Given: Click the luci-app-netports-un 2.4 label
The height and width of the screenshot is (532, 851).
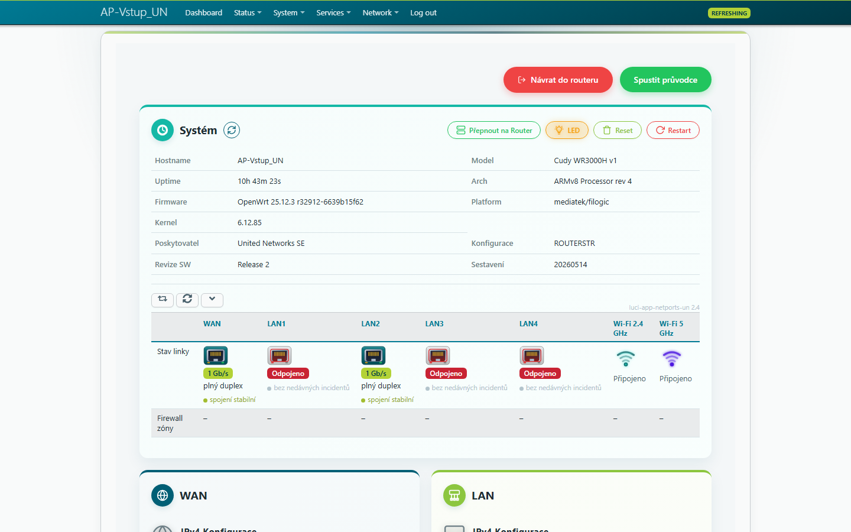Looking at the screenshot, I should pos(664,307).
